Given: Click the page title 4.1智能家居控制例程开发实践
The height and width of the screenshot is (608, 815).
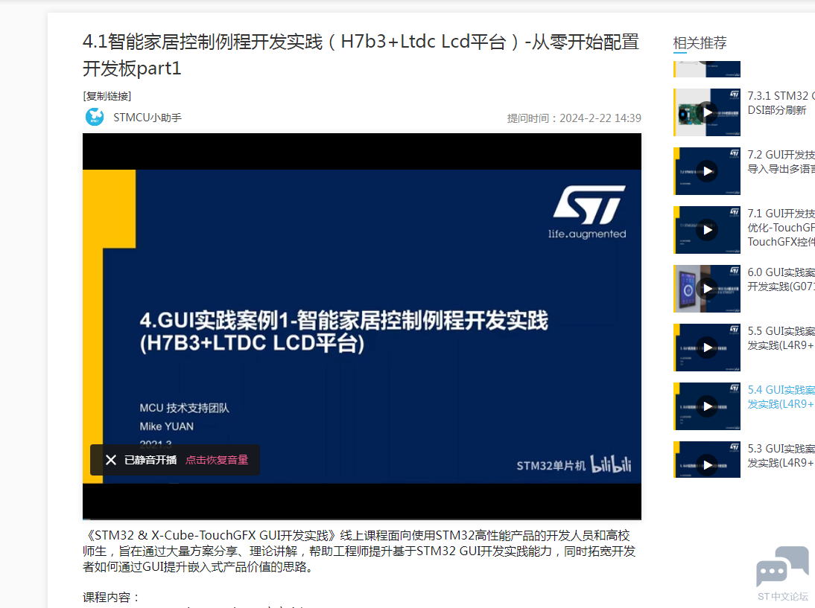Looking at the screenshot, I should click(361, 55).
